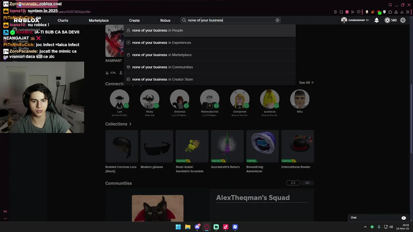Image resolution: width=413 pixels, height=232 pixels.
Task: Click the taskbar microphone icon
Action: pos(379,227)
